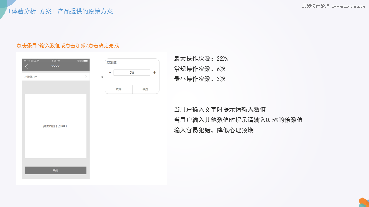Tap the gray 确定 button at phone bottom
The image size is (369, 207).
[55, 170]
